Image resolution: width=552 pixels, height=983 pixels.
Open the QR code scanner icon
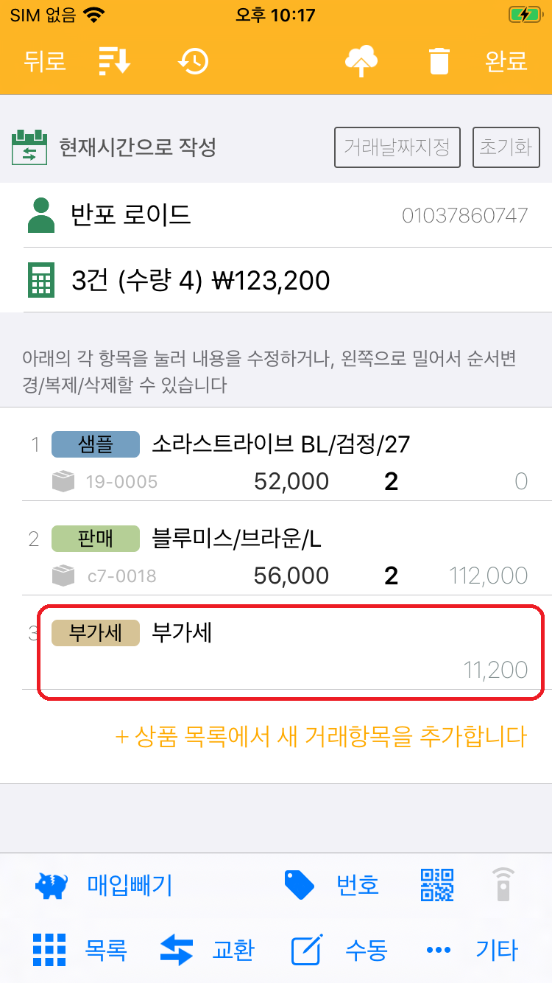pos(437,885)
